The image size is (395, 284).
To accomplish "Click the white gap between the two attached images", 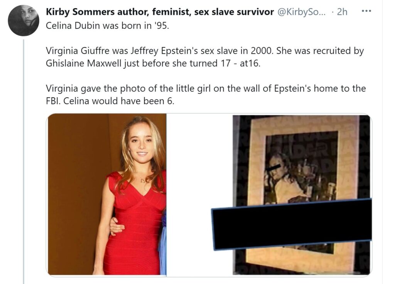I will pos(199,195).
